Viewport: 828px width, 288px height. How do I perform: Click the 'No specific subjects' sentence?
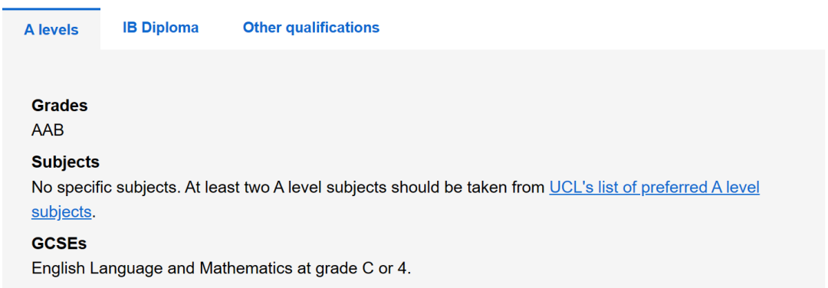click(x=106, y=188)
